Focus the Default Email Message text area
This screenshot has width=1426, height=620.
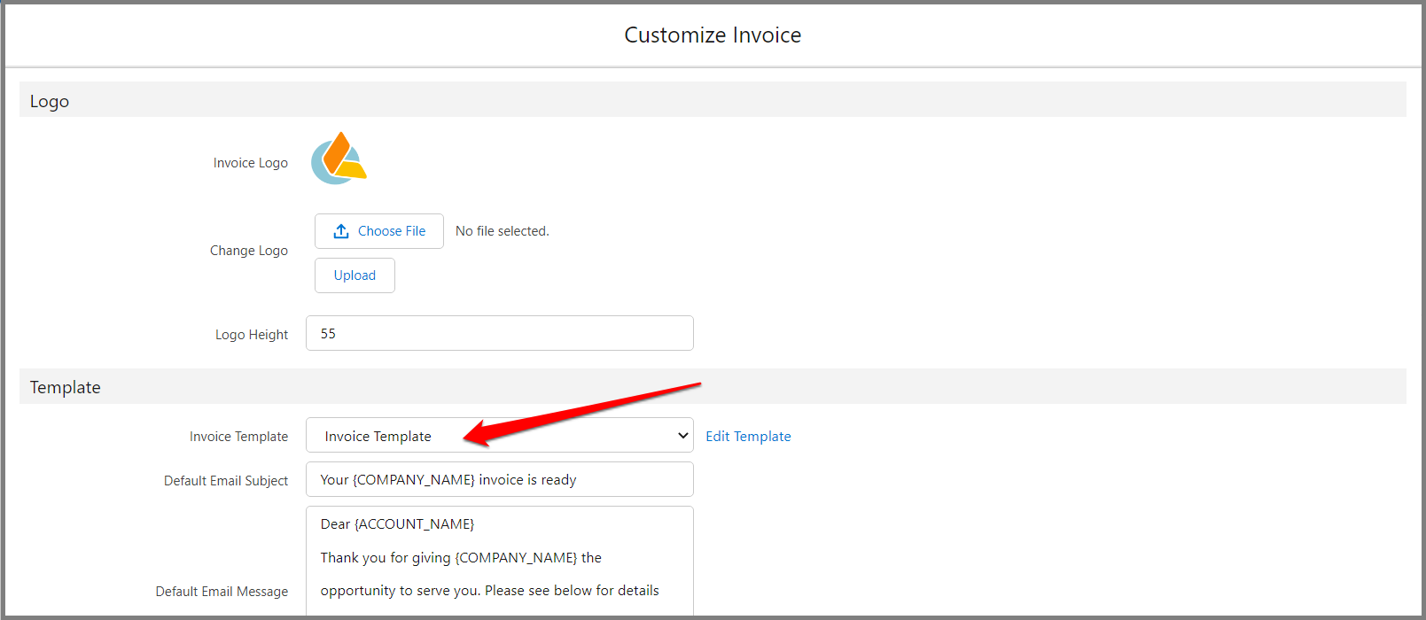click(x=499, y=558)
